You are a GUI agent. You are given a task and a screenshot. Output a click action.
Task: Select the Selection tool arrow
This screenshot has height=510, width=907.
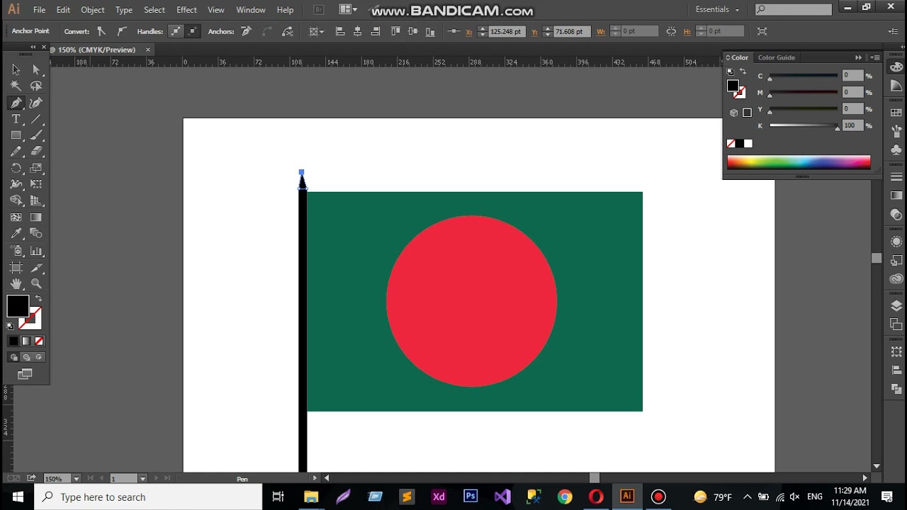coord(16,69)
